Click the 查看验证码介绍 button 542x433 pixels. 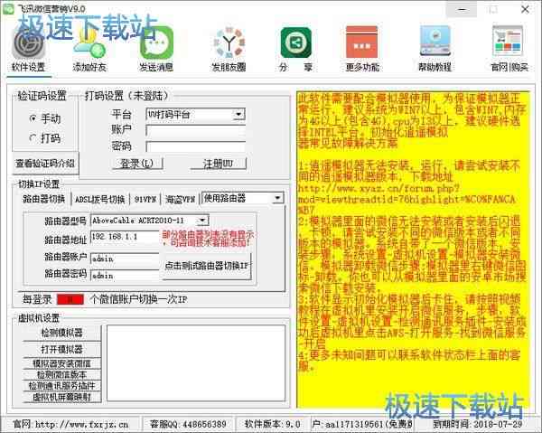click(x=45, y=164)
